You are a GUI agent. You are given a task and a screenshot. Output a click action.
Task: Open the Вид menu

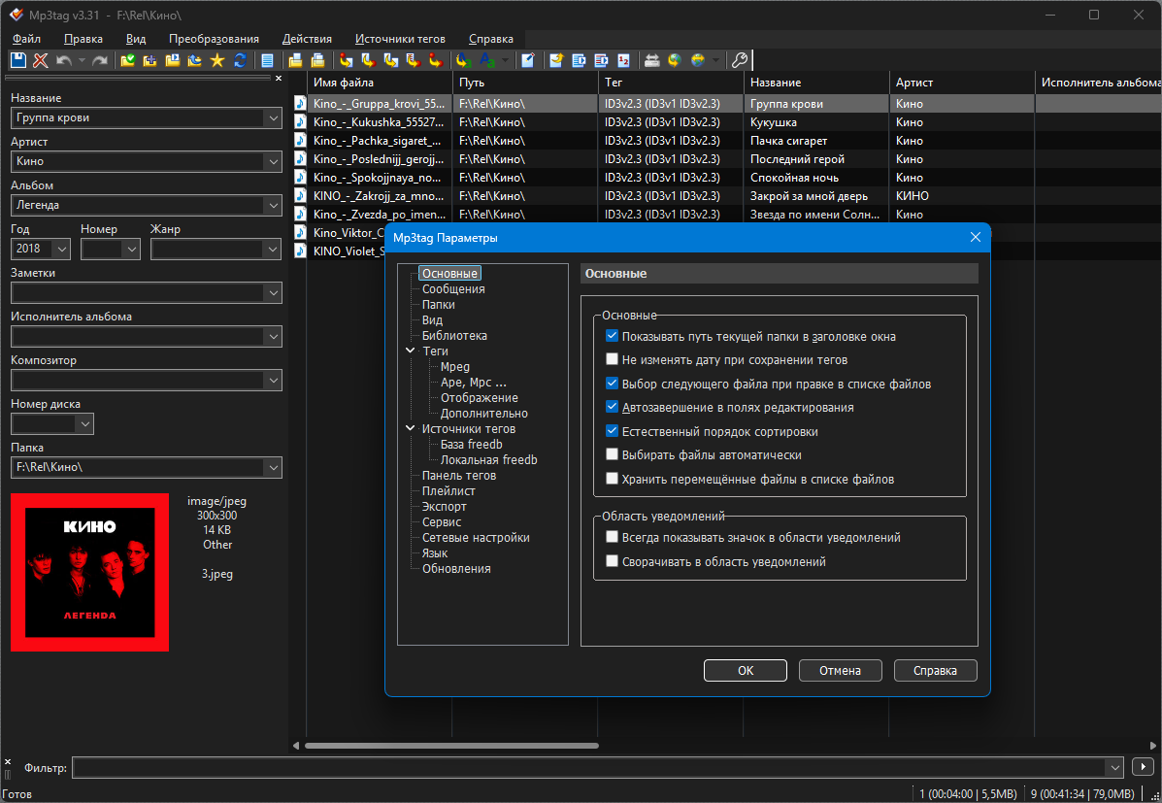136,39
